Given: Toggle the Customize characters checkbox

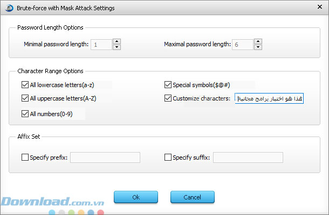Looking at the screenshot, I should point(168,98).
